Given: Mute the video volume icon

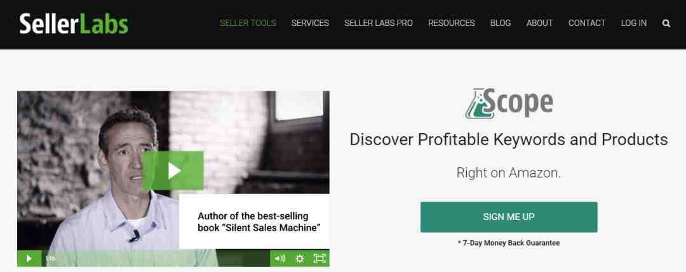Looking at the screenshot, I should pyautogui.click(x=279, y=259).
